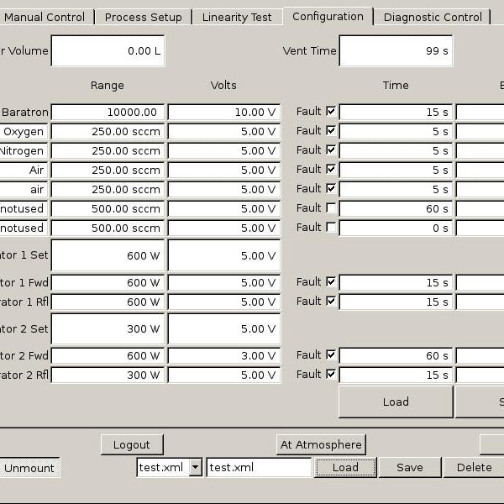Open the Diagnostic Control tab

click(x=433, y=17)
